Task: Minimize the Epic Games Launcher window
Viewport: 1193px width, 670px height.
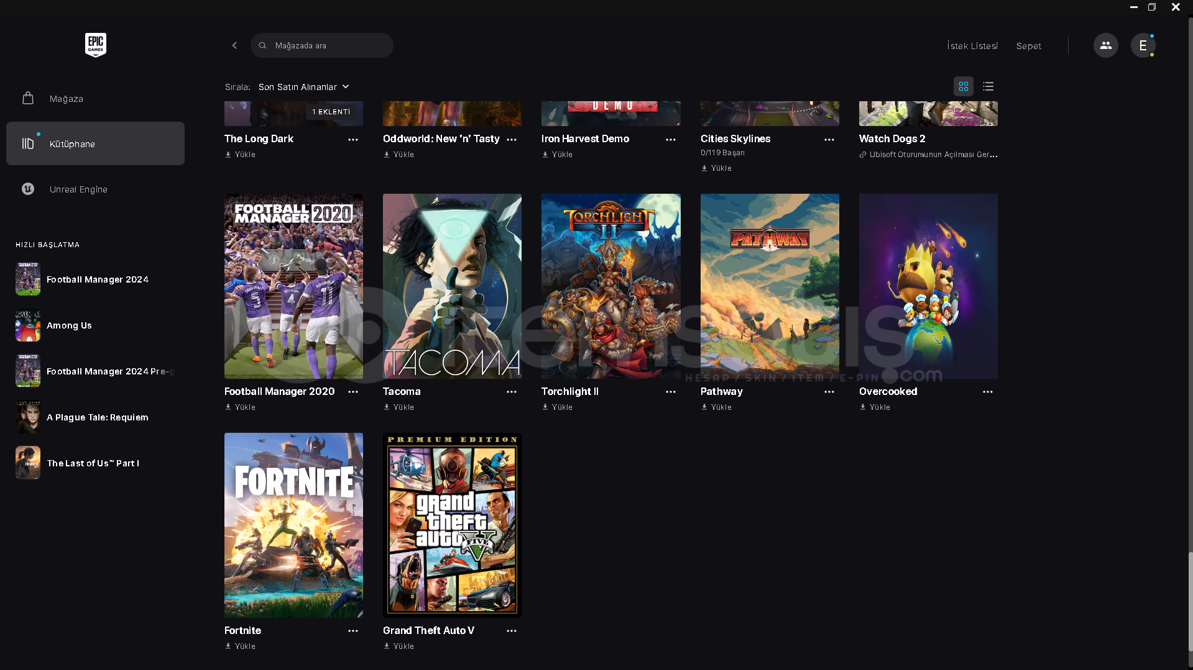Action: [x=1133, y=7]
